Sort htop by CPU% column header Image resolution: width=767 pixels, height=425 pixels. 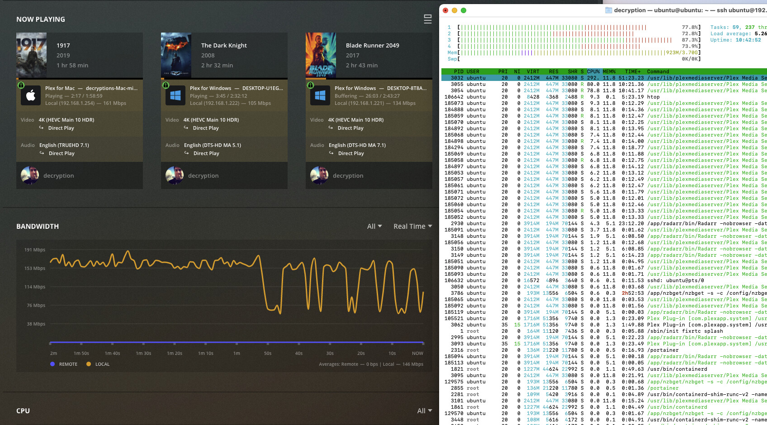pyautogui.click(x=593, y=71)
